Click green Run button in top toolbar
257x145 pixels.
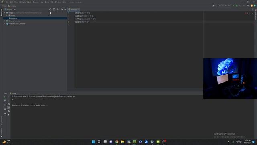[233, 6]
